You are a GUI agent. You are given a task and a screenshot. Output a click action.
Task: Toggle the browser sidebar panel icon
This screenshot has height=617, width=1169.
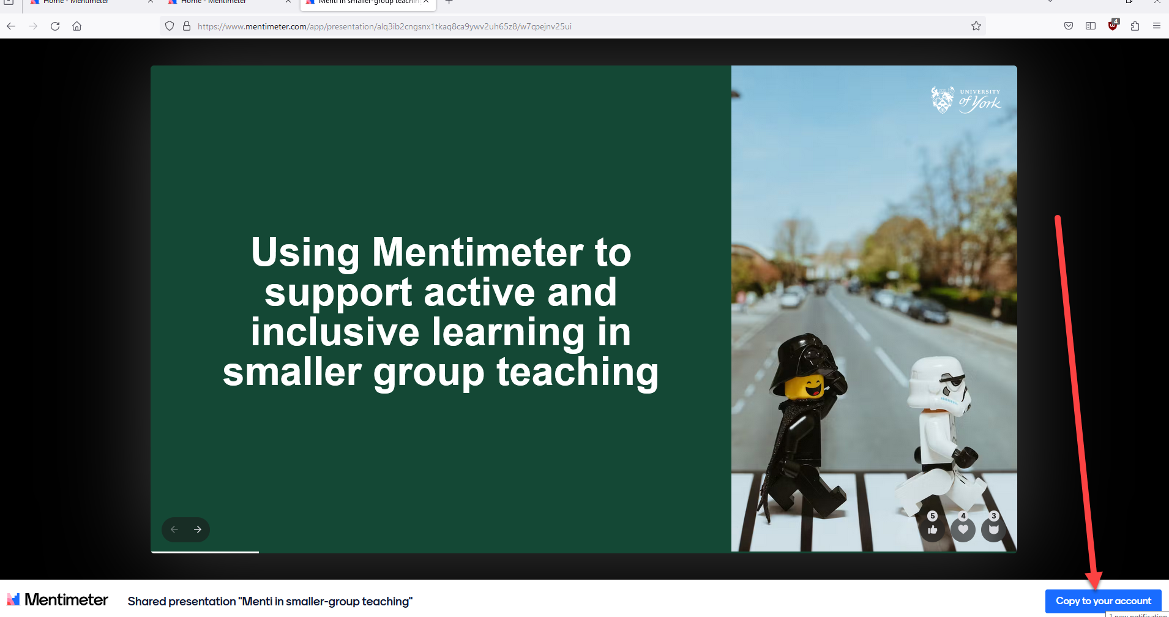(1091, 26)
